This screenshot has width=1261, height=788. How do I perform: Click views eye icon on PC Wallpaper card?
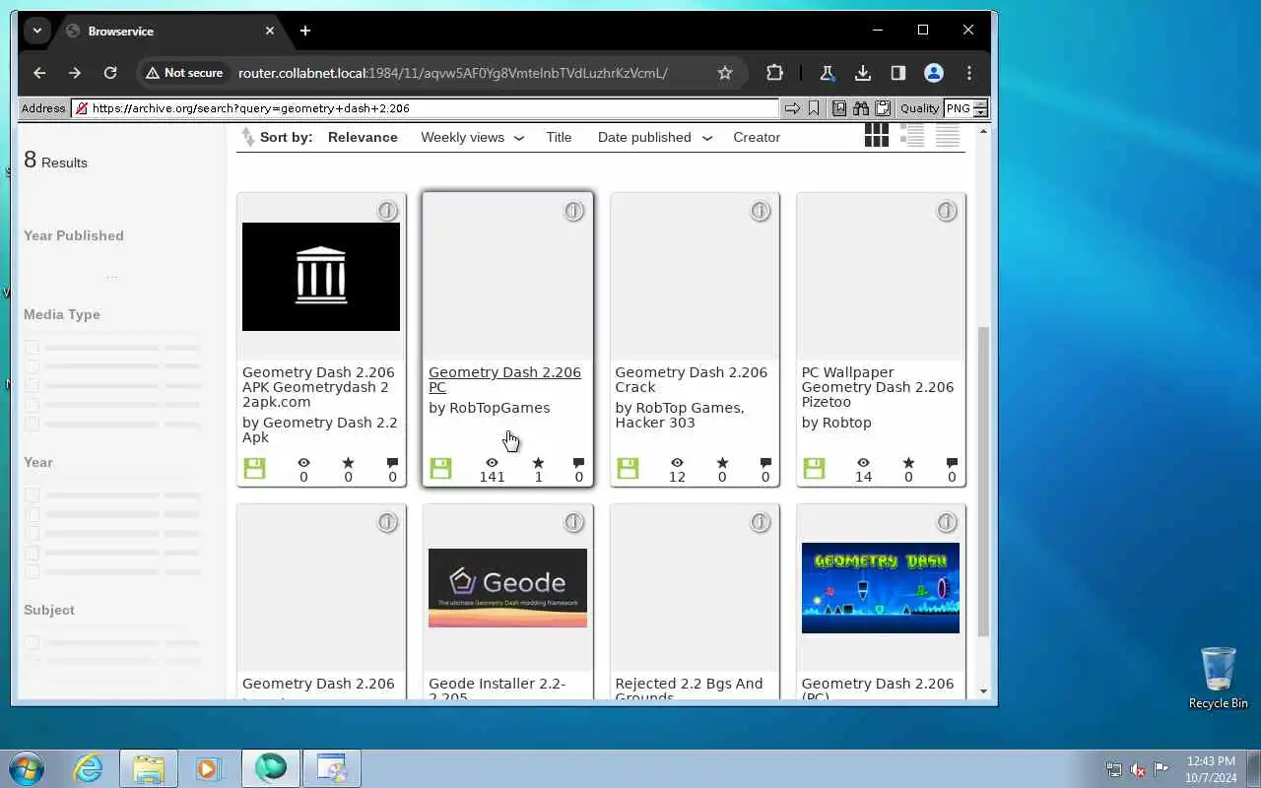coord(863,463)
